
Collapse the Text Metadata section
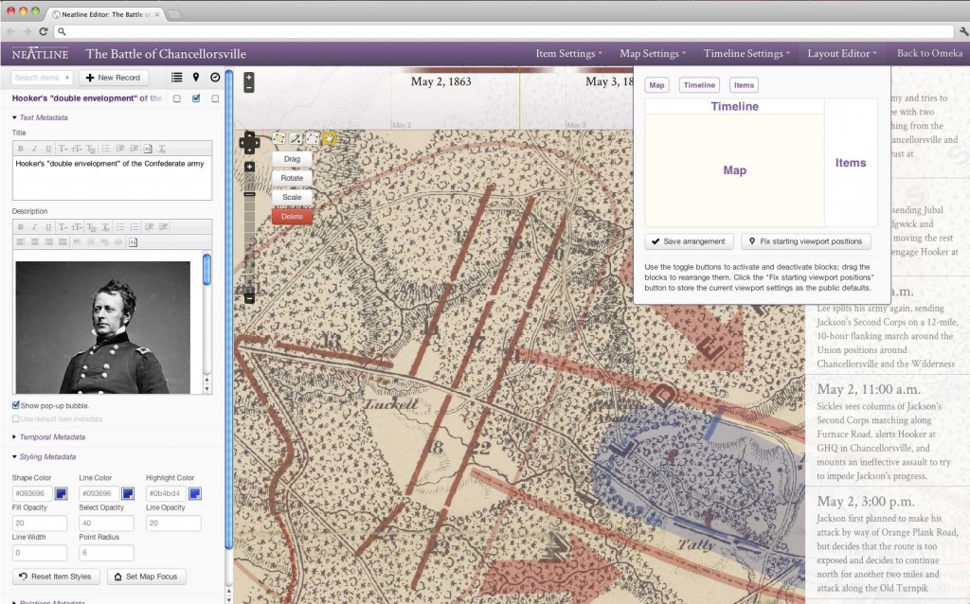pos(40,117)
